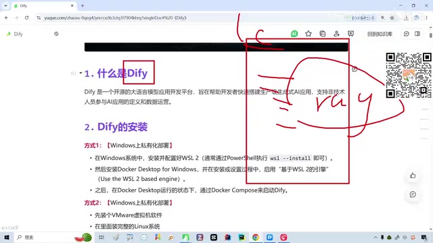The height and width of the screenshot is (243, 433).
Task: Open the red swirl app on taskbar
Action: point(283,237)
